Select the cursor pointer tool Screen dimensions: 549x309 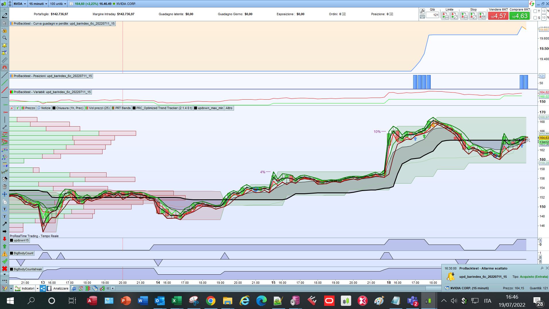(5, 23)
